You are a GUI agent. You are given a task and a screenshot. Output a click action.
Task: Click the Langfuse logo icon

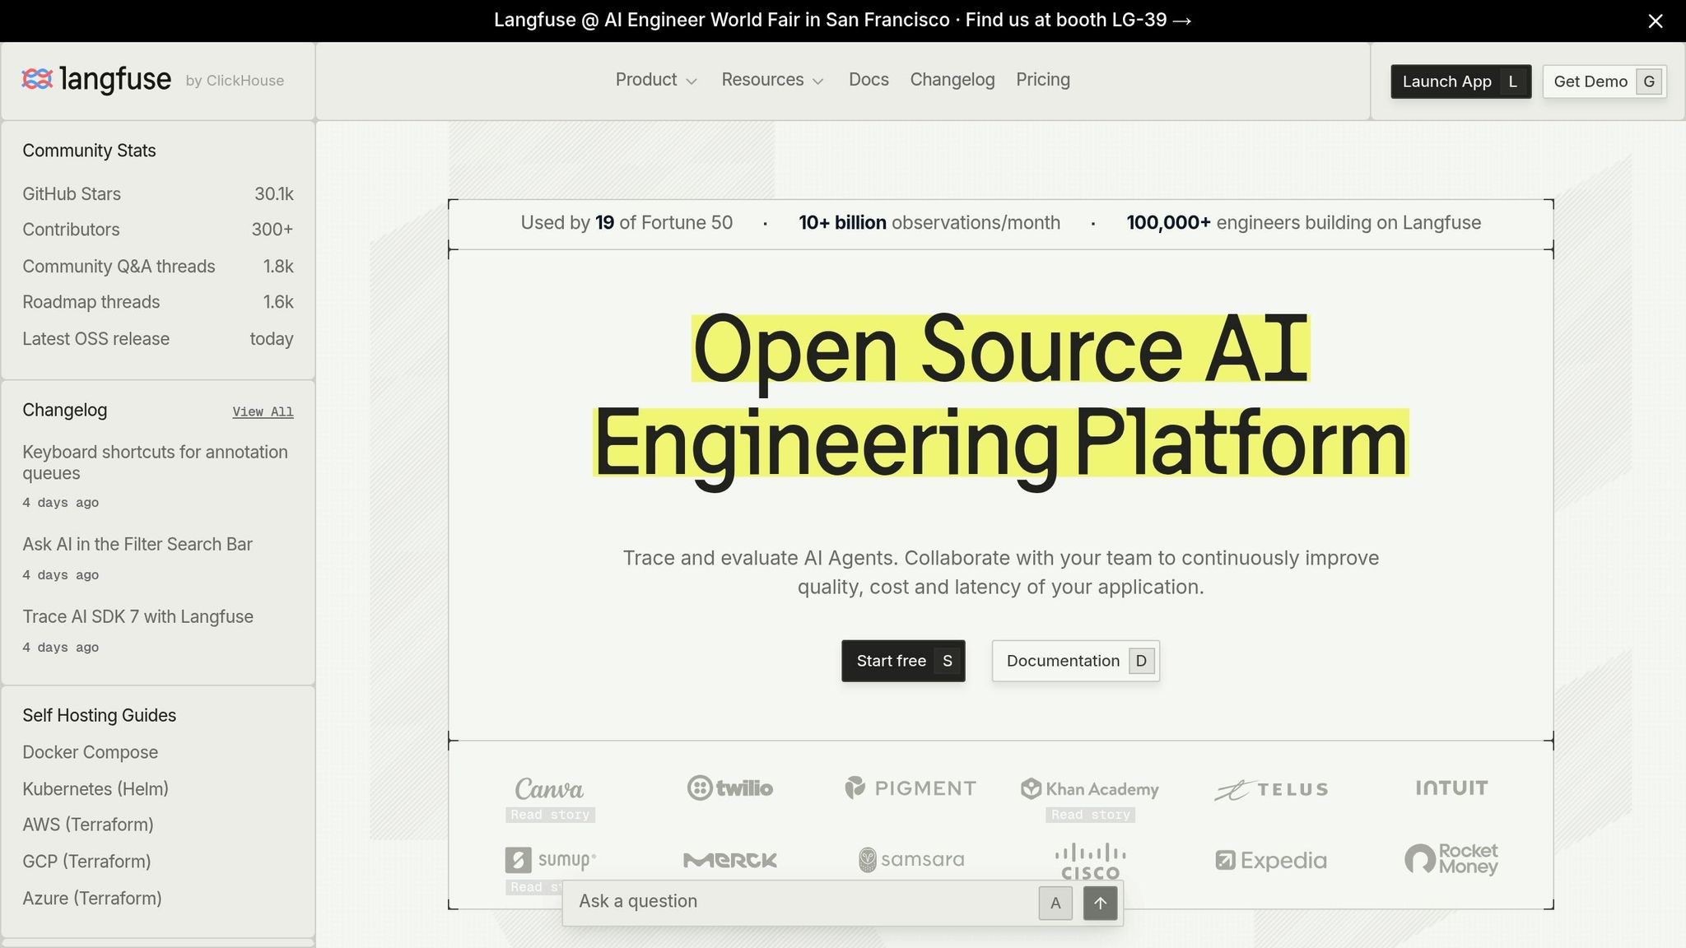(37, 79)
